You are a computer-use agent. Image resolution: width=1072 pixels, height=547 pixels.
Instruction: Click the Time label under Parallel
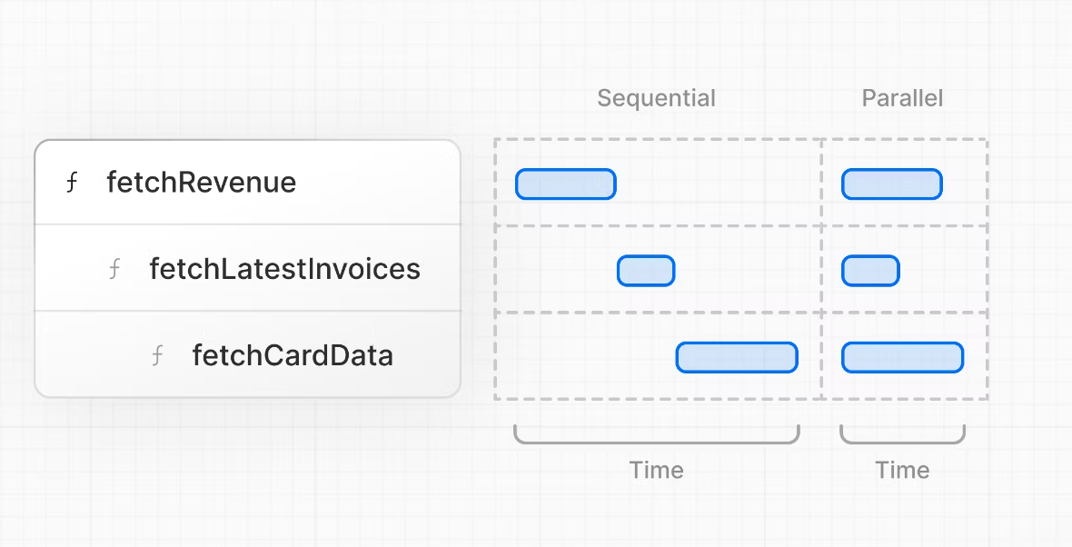click(x=902, y=471)
